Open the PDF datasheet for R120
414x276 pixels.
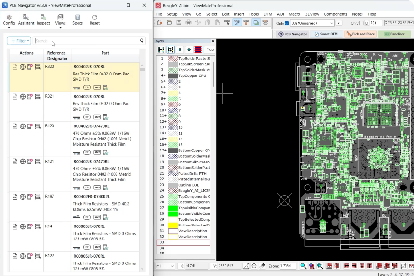coord(15,126)
